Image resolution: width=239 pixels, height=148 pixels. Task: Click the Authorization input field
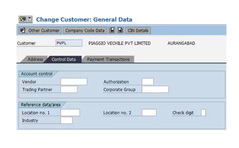point(148,82)
